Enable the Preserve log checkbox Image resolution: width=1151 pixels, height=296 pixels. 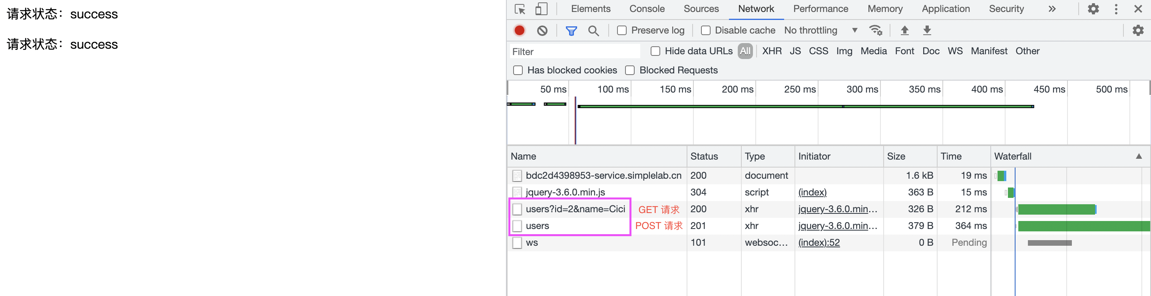tap(621, 30)
